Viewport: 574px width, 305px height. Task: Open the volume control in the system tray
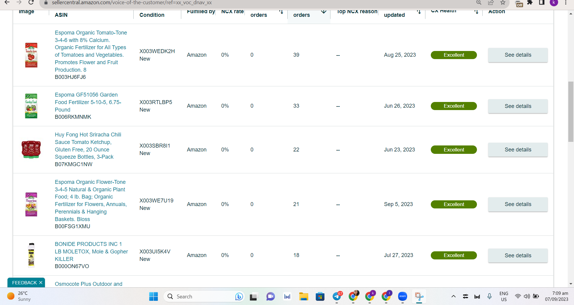(526, 297)
